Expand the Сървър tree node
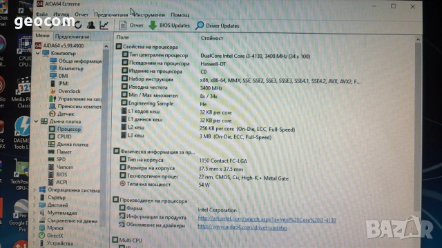 click(35, 198)
